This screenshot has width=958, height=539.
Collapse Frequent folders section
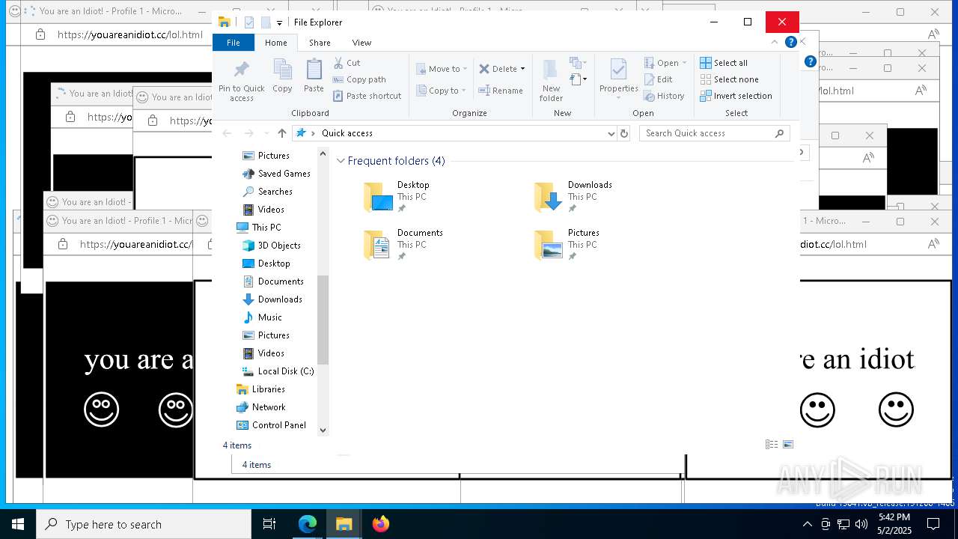click(341, 161)
